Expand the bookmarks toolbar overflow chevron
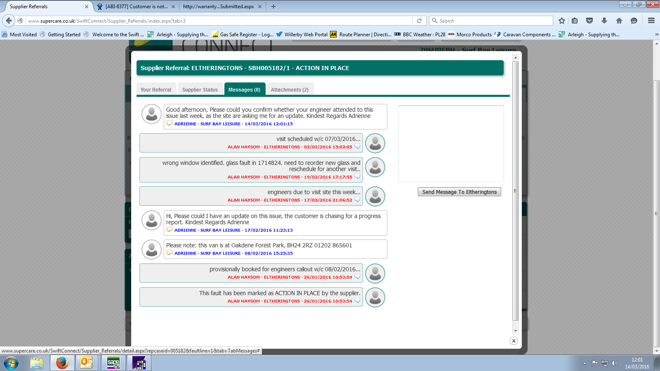 click(656, 35)
